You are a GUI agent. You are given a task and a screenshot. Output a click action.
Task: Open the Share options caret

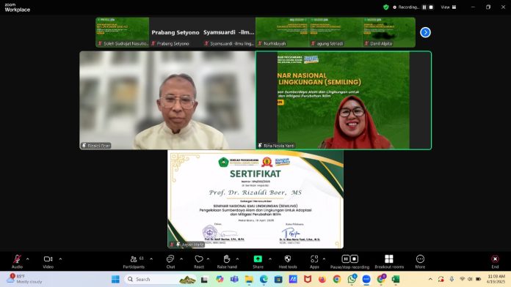click(270, 259)
